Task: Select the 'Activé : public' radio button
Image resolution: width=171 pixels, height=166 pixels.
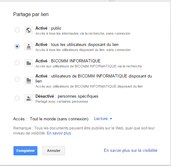Action: coord(17,30)
